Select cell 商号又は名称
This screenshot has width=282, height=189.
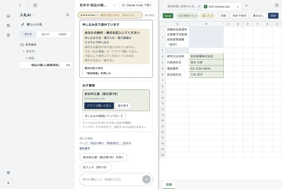pos(177,56)
